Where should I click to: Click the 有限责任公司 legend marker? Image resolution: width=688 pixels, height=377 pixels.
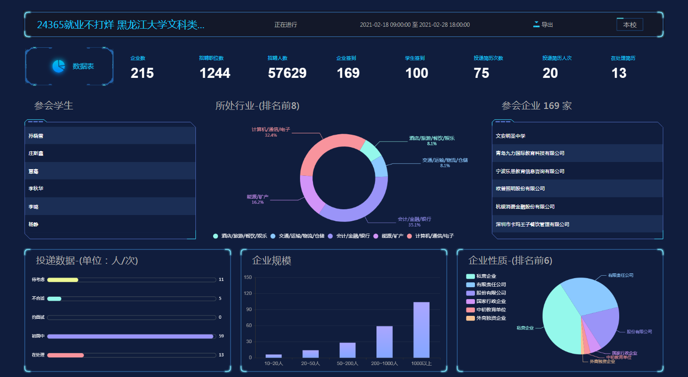[470, 285]
